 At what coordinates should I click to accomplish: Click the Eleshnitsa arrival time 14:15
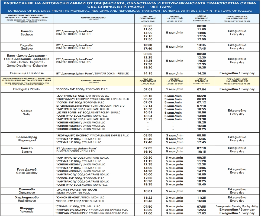point(148,73)
